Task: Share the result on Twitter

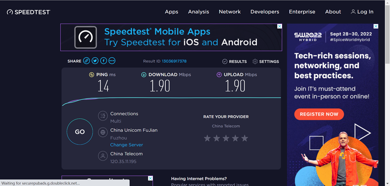Action: [x=95, y=61]
